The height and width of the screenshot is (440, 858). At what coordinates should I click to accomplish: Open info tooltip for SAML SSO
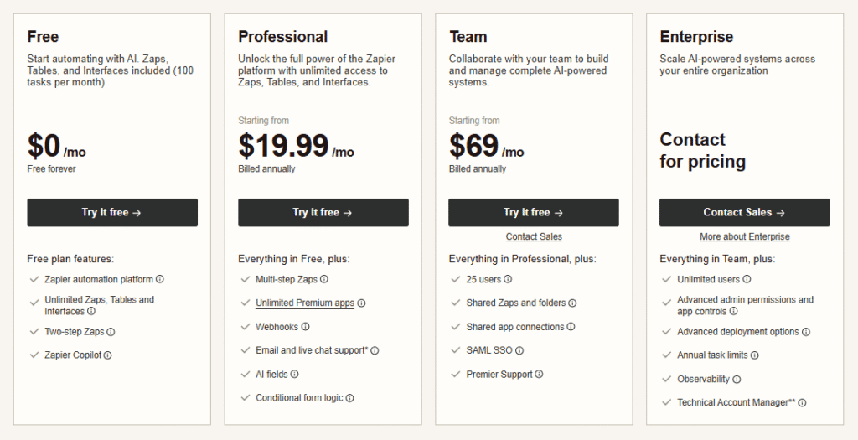tap(519, 351)
